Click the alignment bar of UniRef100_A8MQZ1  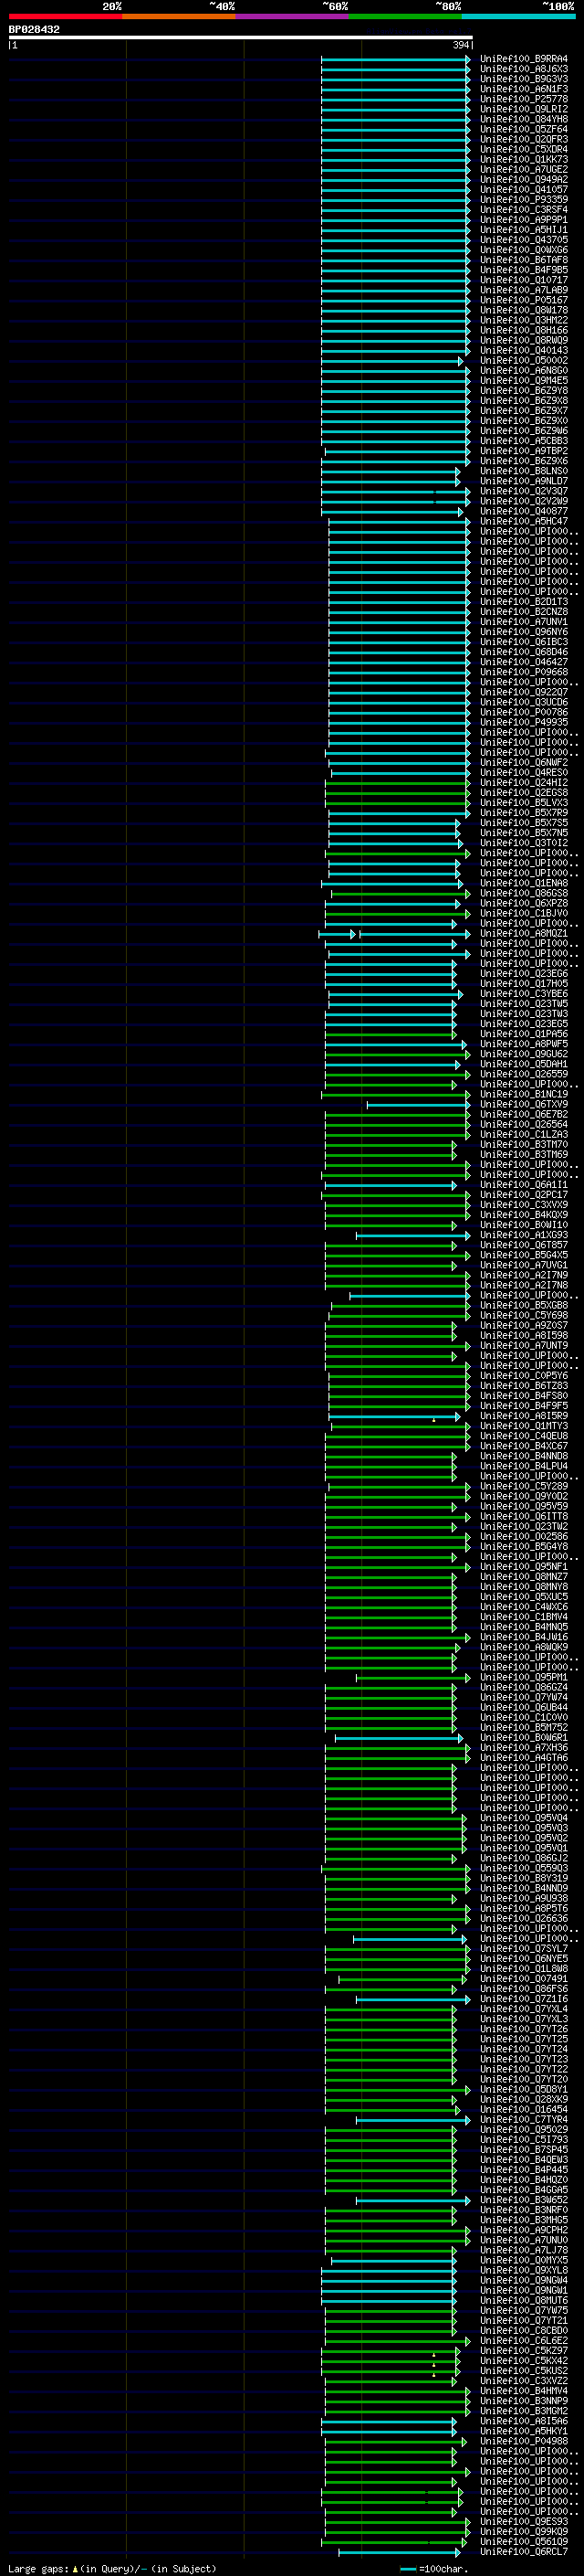[x=394, y=934]
